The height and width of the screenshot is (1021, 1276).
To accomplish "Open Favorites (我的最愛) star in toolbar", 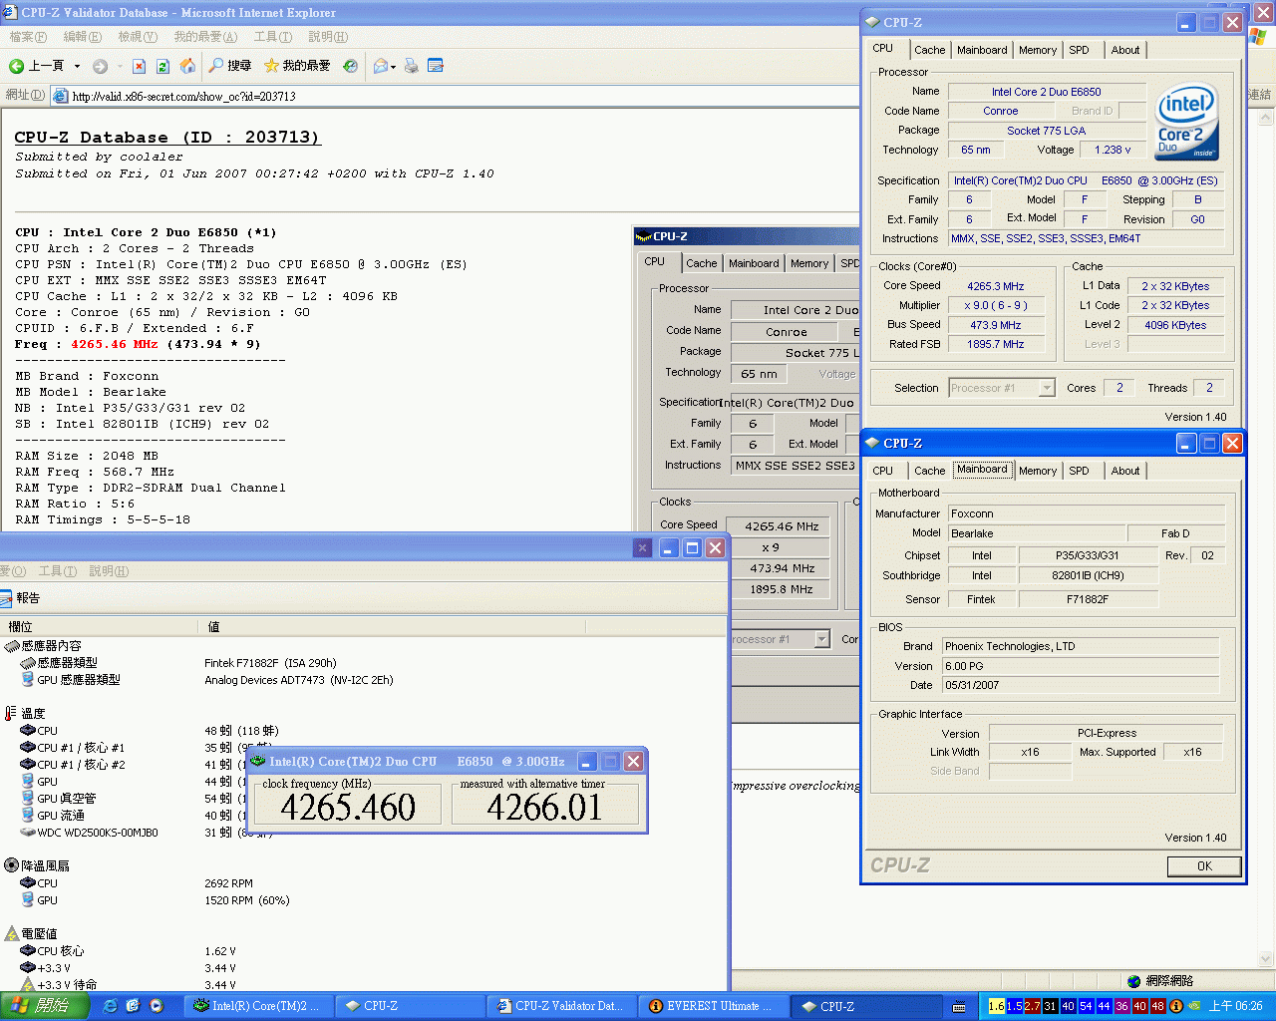I will pos(297,66).
